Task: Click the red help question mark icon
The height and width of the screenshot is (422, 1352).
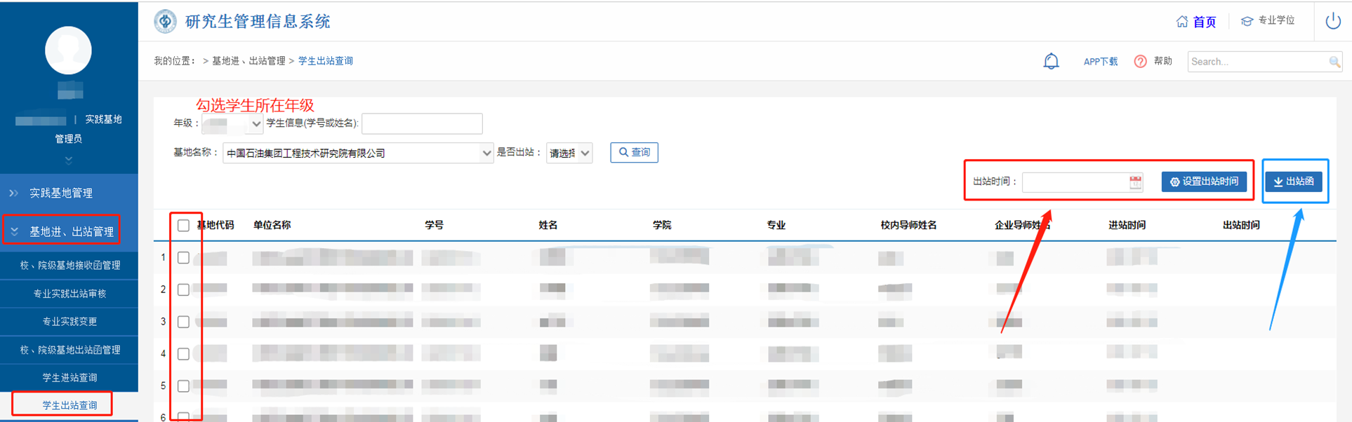Action: pos(1140,62)
